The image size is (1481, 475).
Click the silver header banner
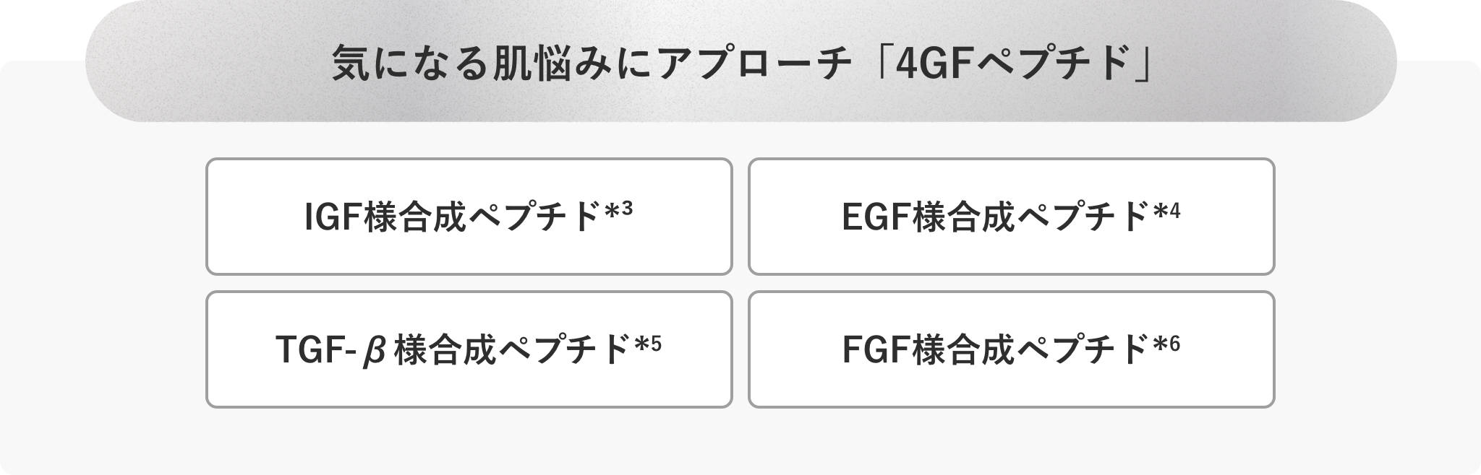click(x=740, y=61)
